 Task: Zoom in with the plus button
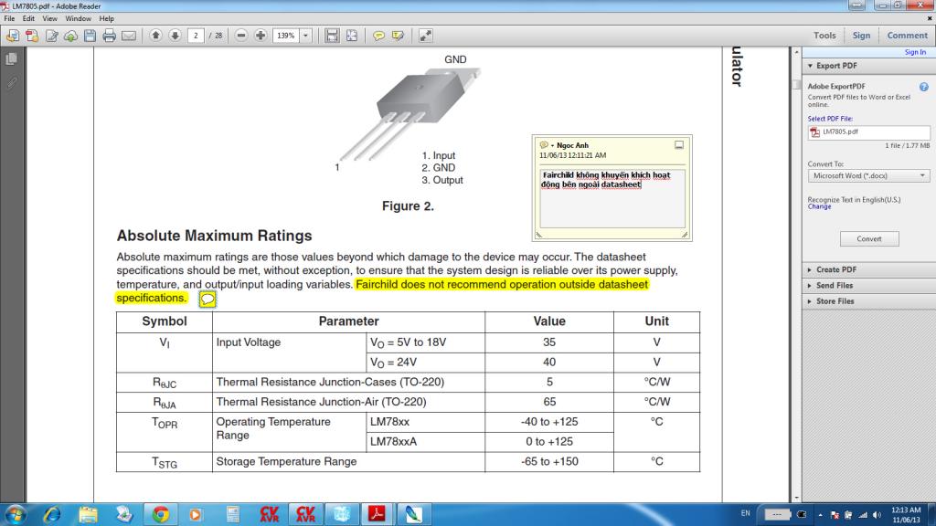coord(261,36)
